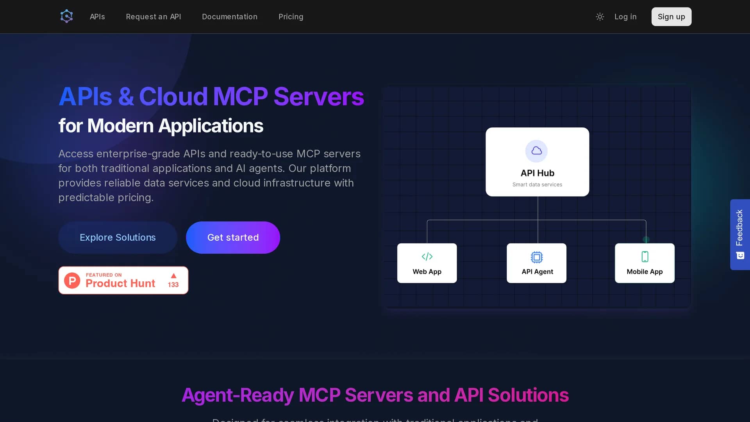Click the Product Hunt upvote triangle
The height and width of the screenshot is (422, 750).
point(173,276)
